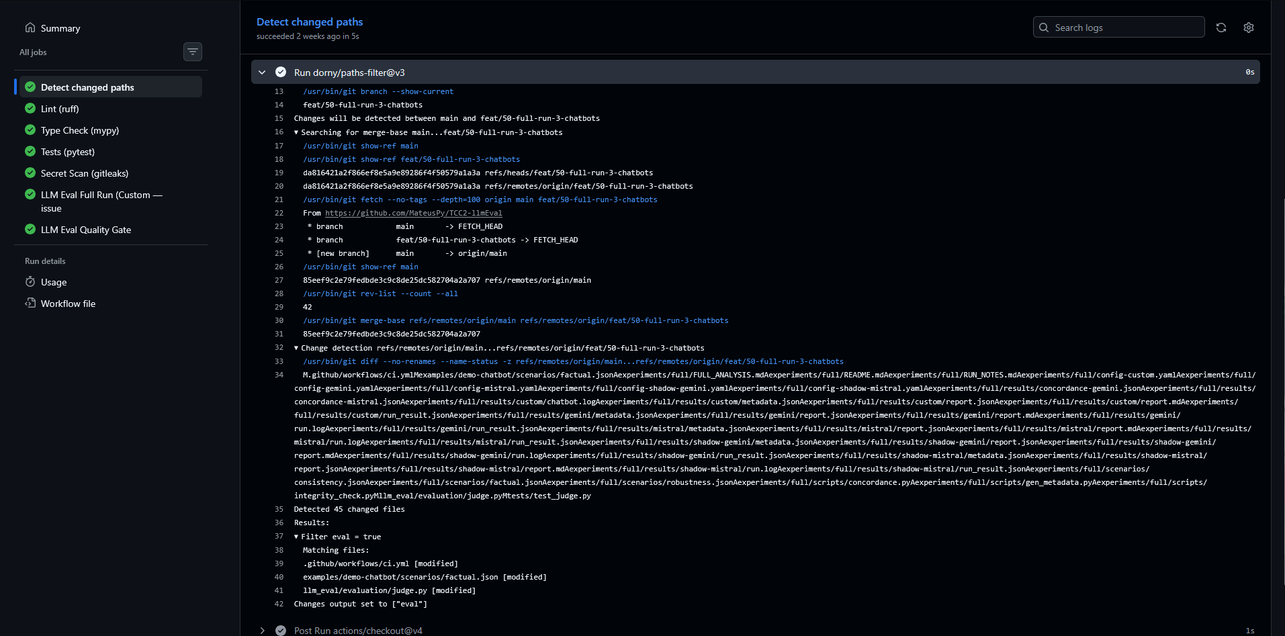Click the 'Matching files:' line
1285x636 pixels.
pyautogui.click(x=336, y=550)
